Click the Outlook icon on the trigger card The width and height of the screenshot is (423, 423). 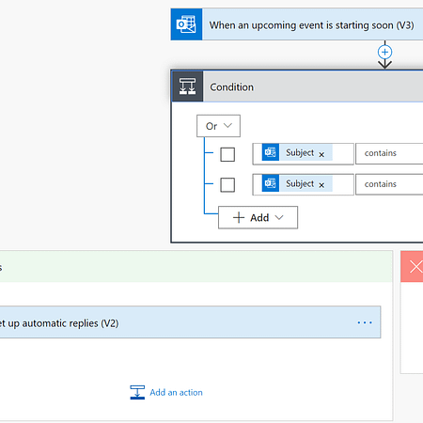(186, 24)
